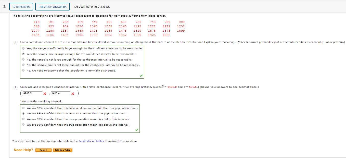Click the Talk to a Tutor button
The height and width of the screenshot is (158, 346).
[x=62, y=150]
